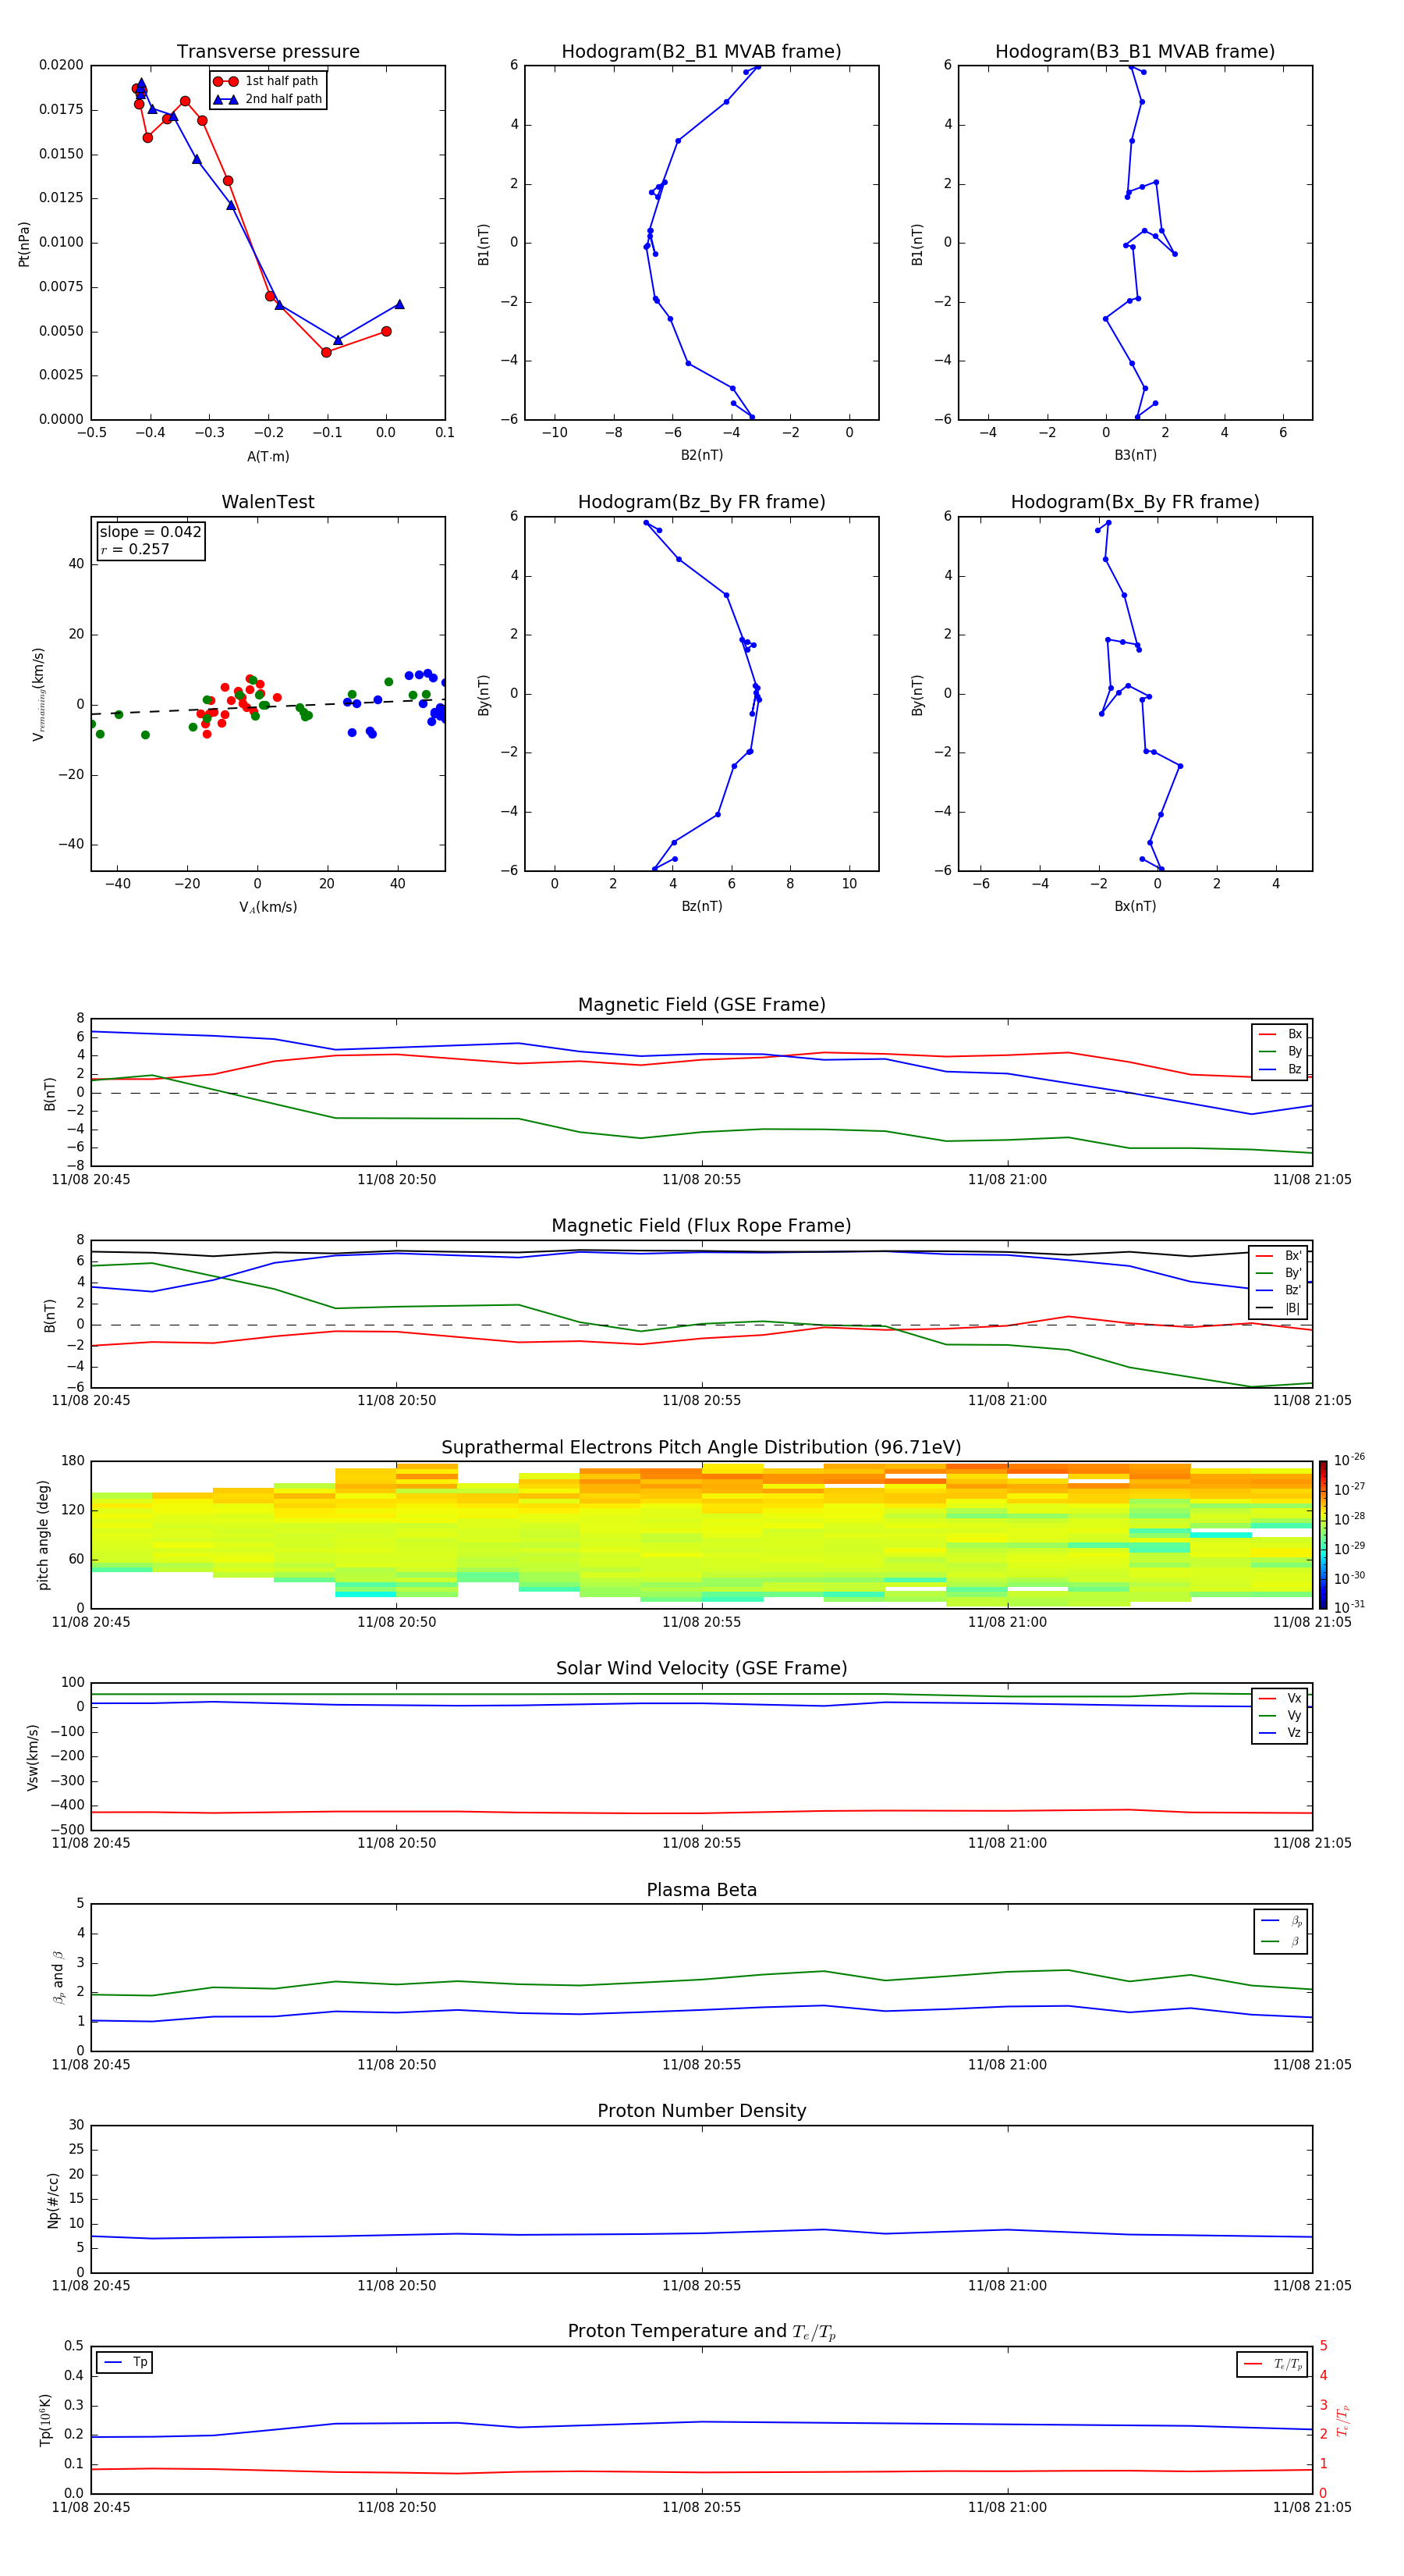The height and width of the screenshot is (2576, 1404).
Task: Click the 'pitch angle (deg)' axis label
Action: pyautogui.click(x=44, y=1535)
